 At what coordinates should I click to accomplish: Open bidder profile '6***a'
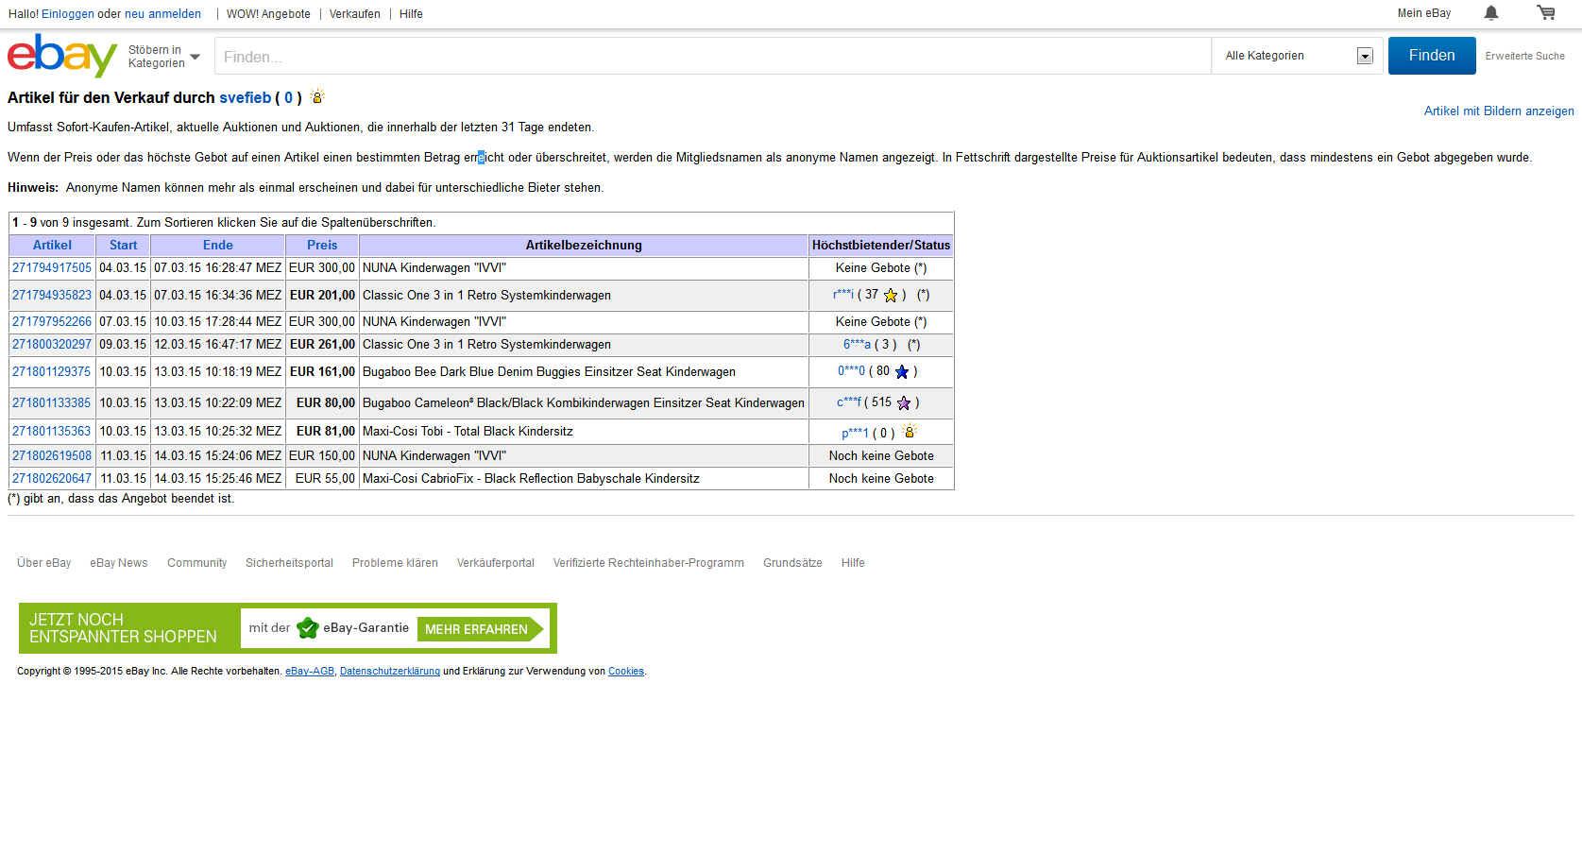tap(858, 345)
